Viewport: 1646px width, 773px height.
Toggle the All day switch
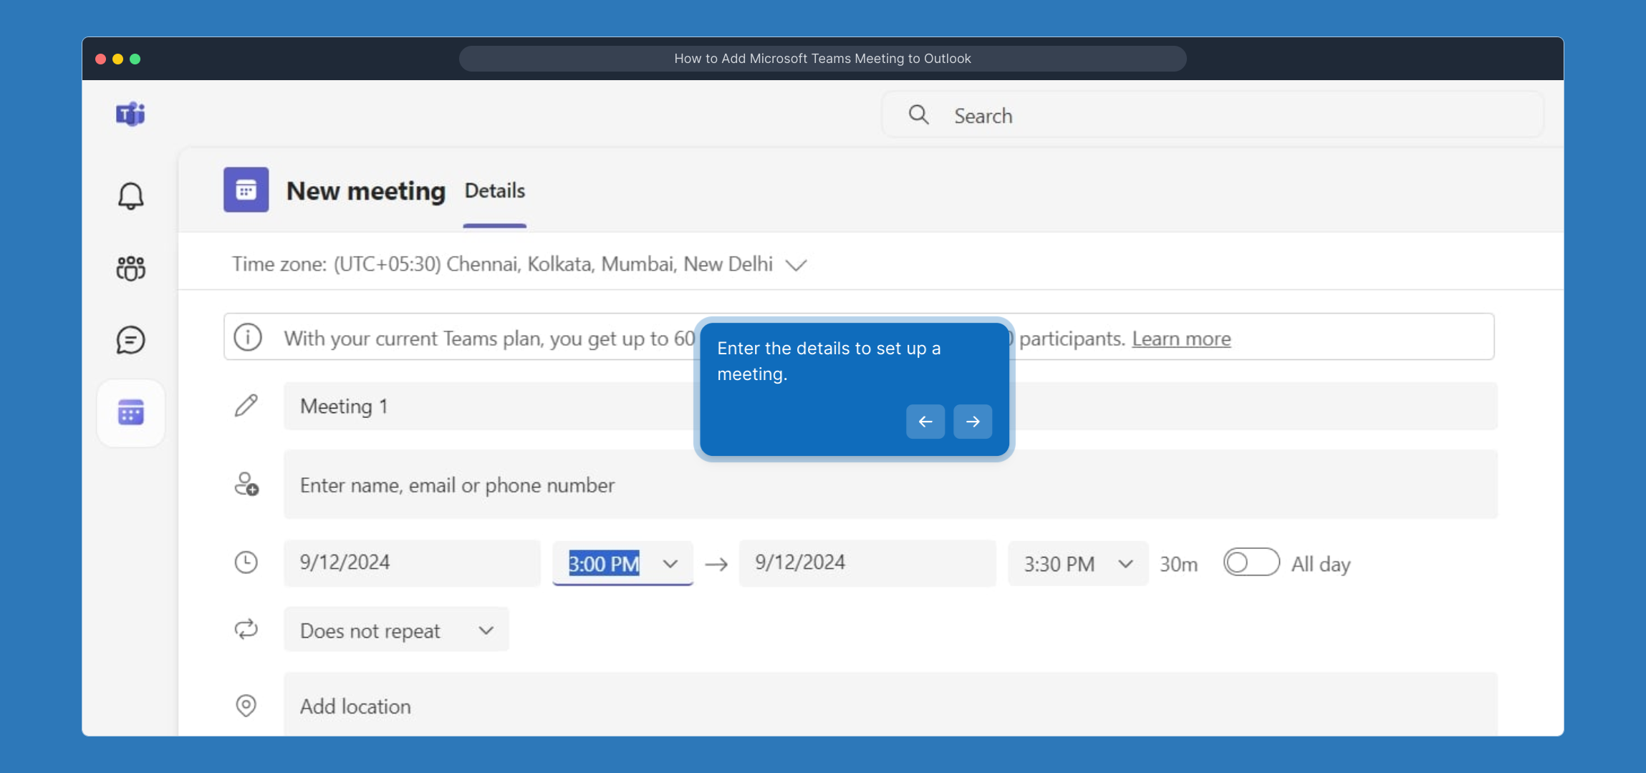[x=1251, y=563]
